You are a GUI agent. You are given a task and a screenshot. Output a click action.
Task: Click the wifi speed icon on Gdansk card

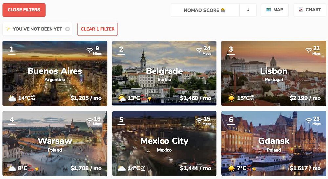(309, 121)
